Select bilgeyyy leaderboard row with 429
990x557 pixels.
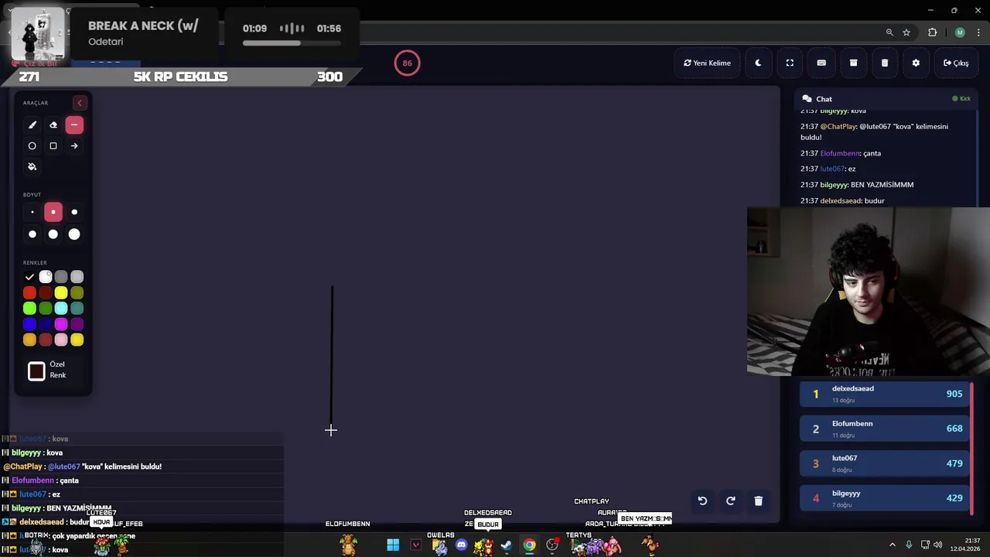[884, 498]
